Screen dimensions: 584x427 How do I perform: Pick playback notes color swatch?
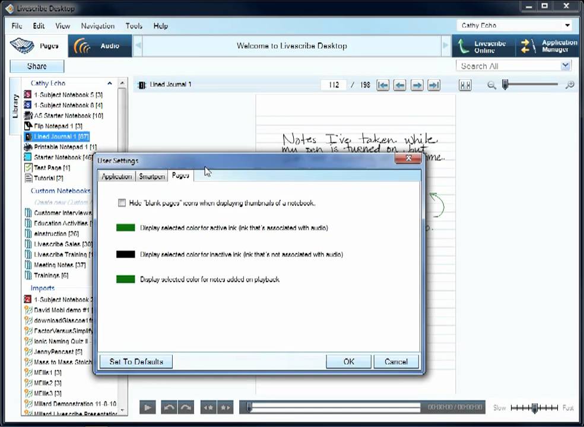tap(125, 279)
